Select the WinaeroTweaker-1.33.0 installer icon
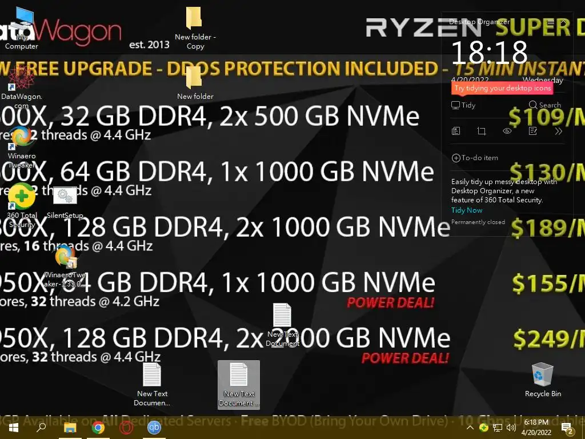This screenshot has height=439, width=585. (x=65, y=266)
